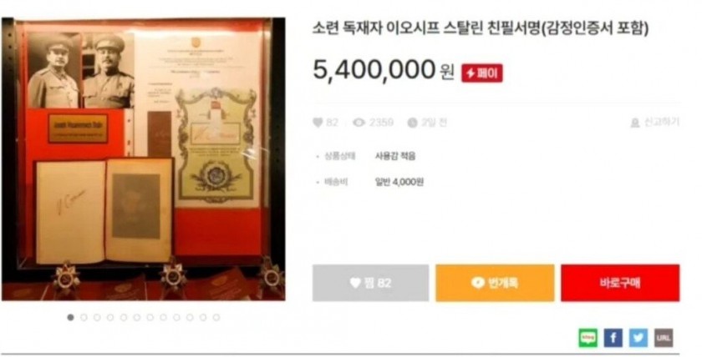This screenshot has height=357, width=702.
Task: Click the 5,400,000원 price text
Action: click(384, 71)
